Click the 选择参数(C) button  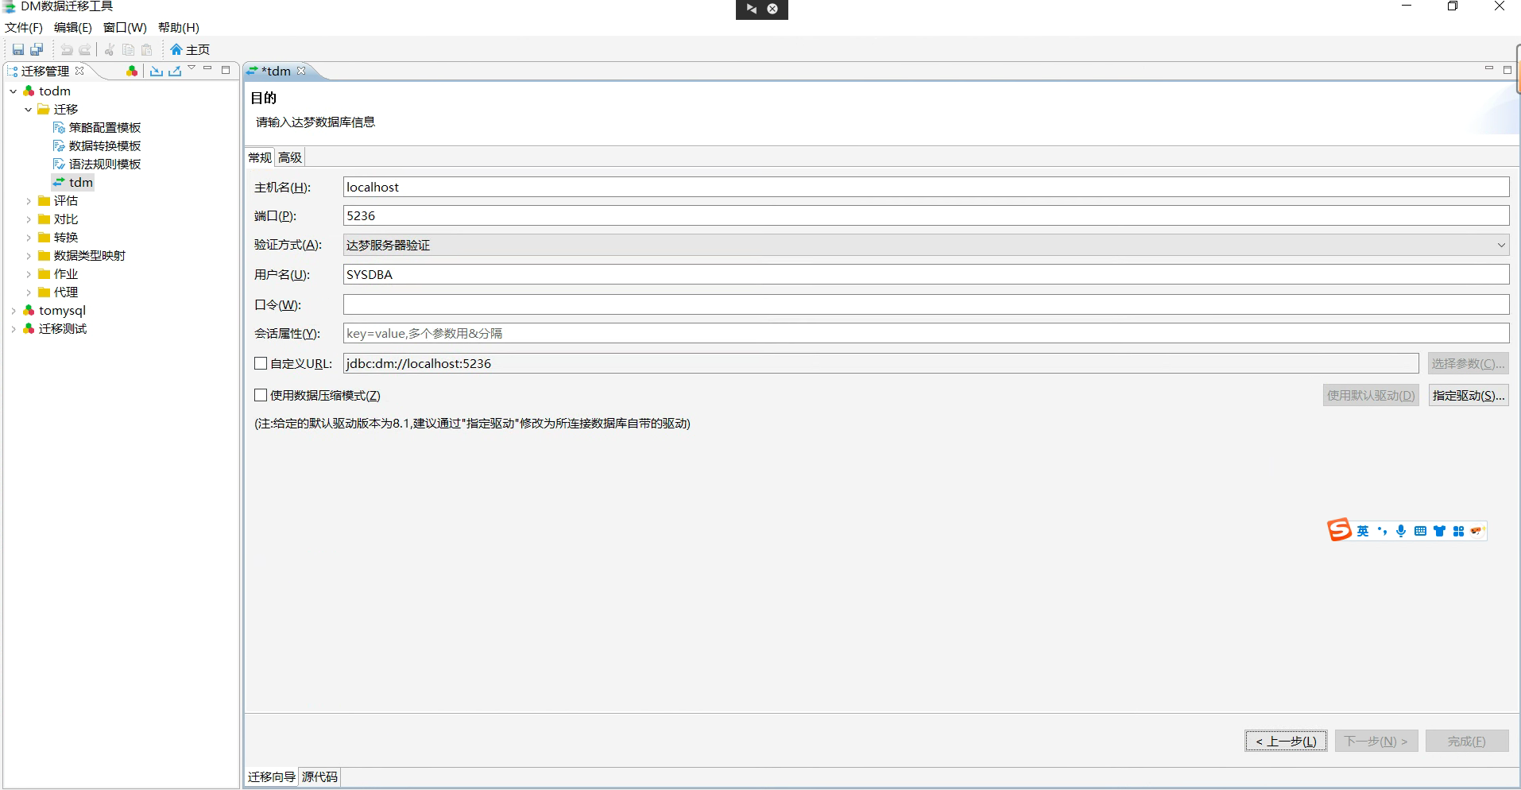pyautogui.click(x=1467, y=363)
